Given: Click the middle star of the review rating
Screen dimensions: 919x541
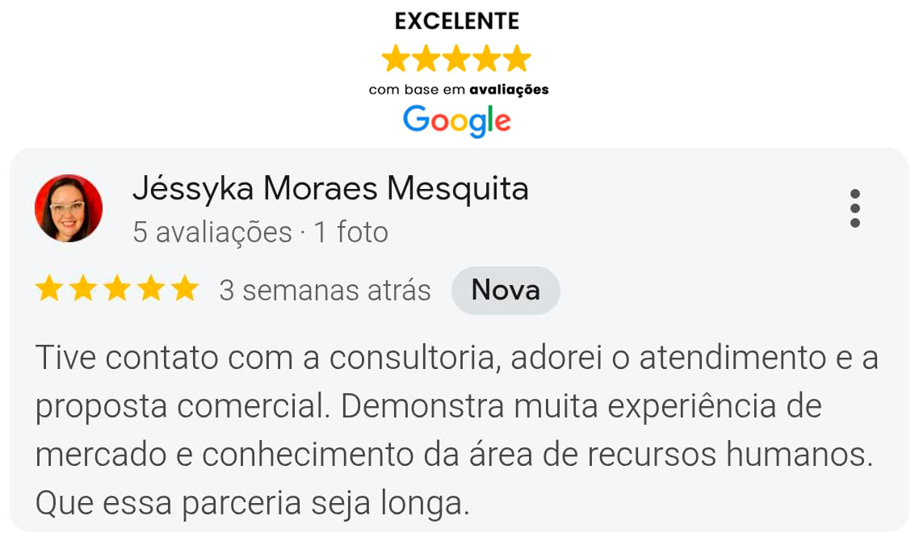Looking at the screenshot, I should pyautogui.click(x=117, y=289).
